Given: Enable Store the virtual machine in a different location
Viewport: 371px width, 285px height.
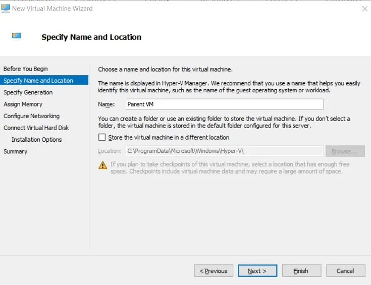Looking at the screenshot, I should pyautogui.click(x=102, y=137).
